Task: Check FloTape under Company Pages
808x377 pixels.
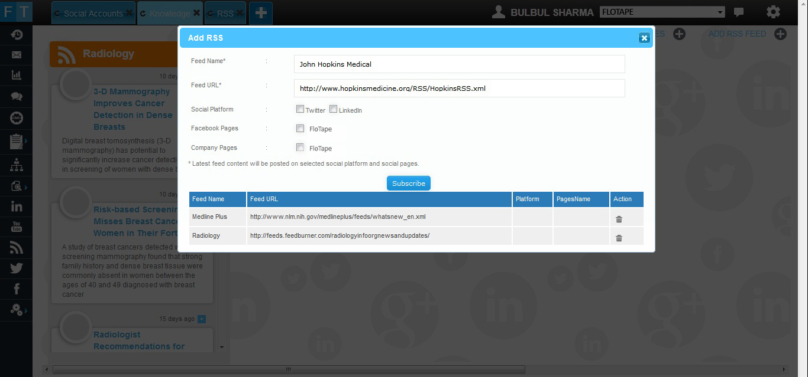Action: [300, 147]
